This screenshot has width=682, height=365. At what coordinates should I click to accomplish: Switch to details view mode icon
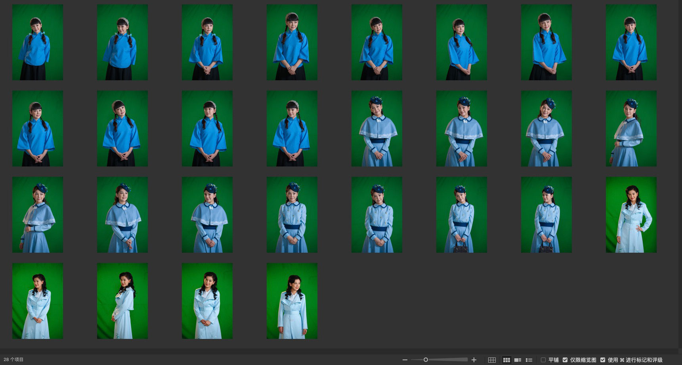(x=518, y=360)
